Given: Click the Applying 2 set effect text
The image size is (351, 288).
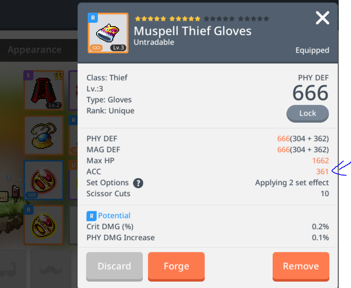Looking at the screenshot, I should (x=292, y=183).
